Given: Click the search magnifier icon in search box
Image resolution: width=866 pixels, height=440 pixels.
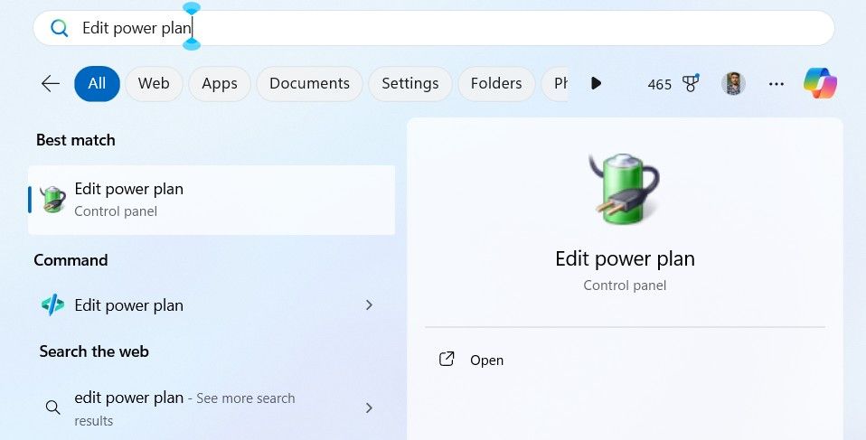Looking at the screenshot, I should coord(59,28).
